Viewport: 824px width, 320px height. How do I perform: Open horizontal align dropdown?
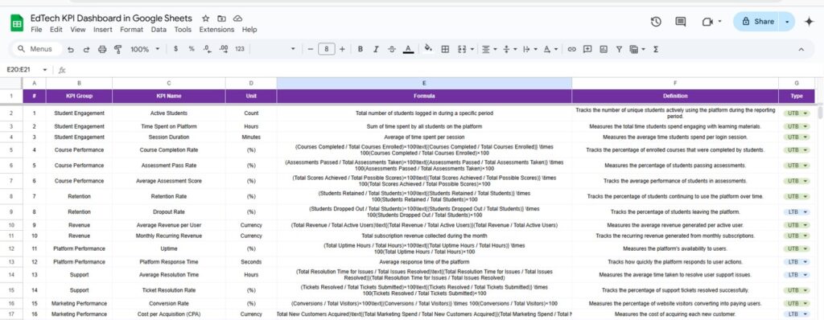pyautogui.click(x=488, y=49)
